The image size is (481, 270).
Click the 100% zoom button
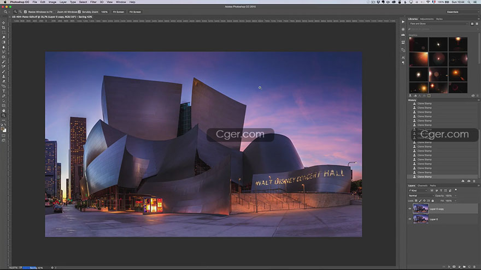104,12
